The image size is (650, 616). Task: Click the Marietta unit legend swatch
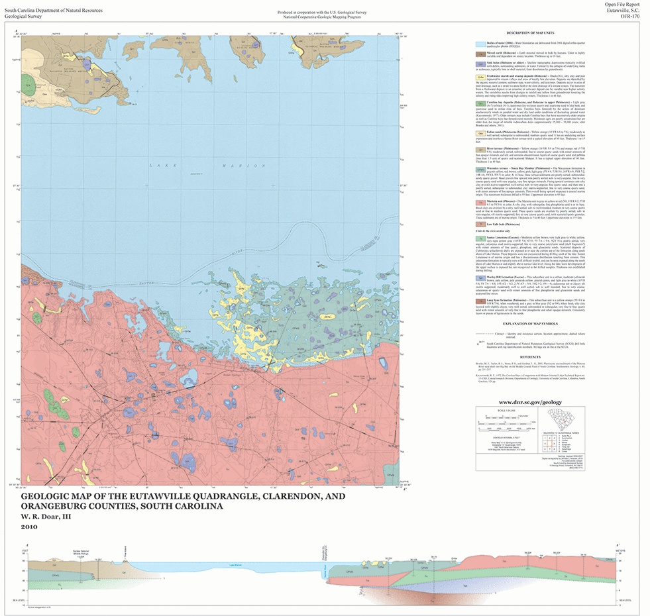pyautogui.click(x=481, y=203)
